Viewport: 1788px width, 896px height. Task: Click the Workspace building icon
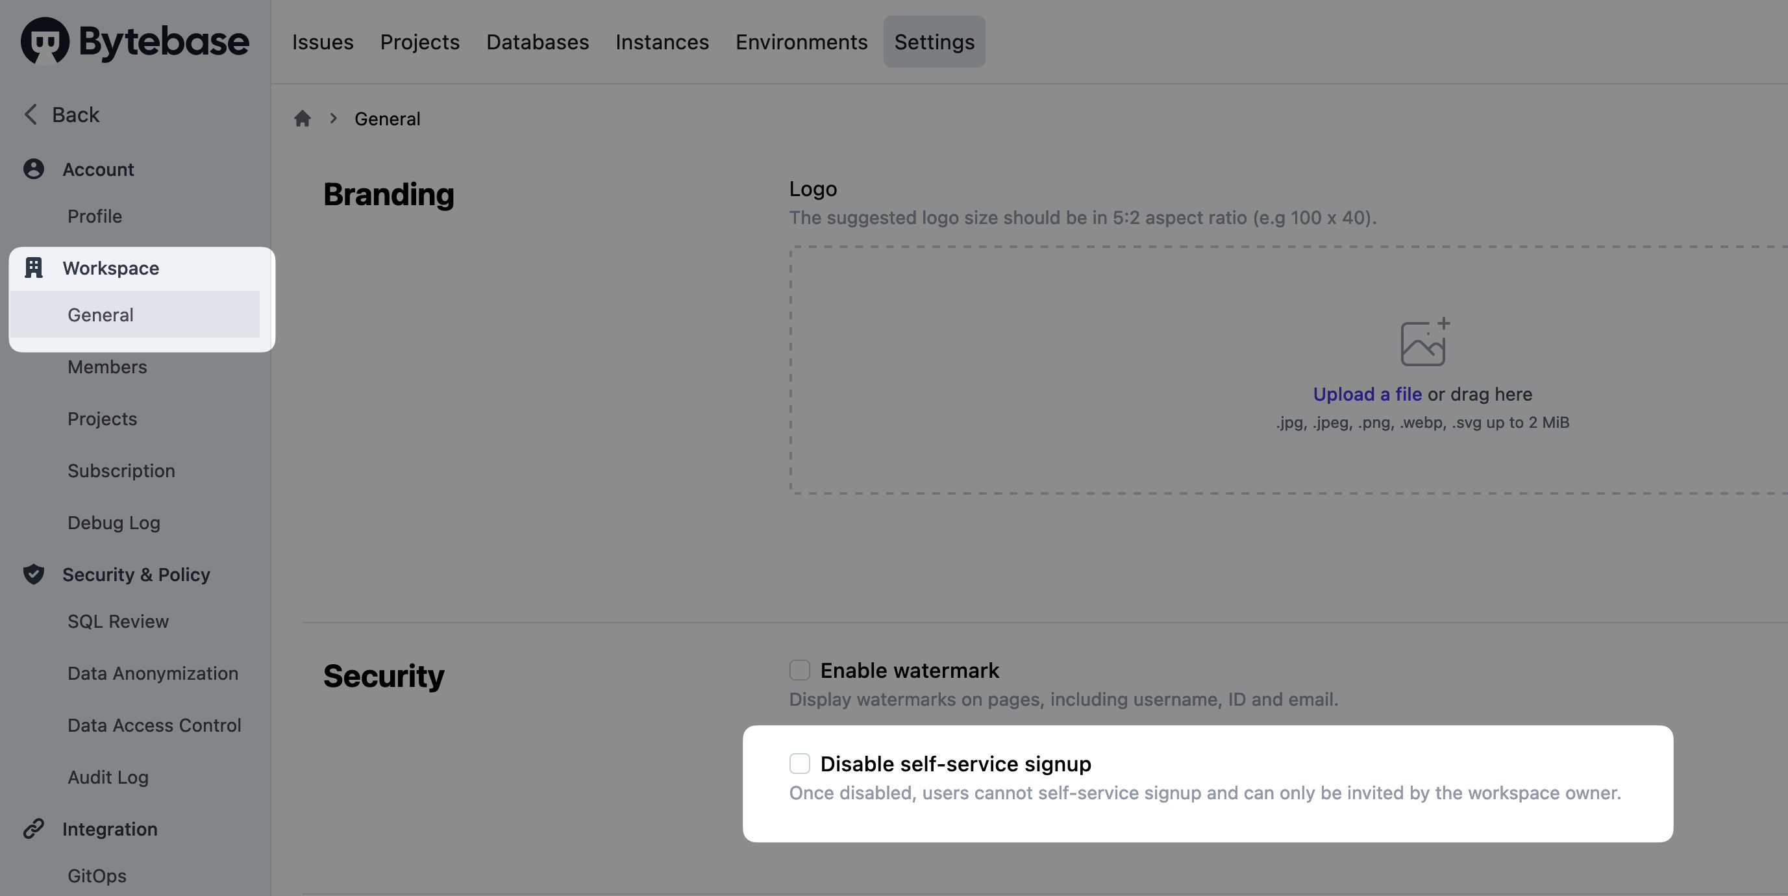tap(34, 268)
